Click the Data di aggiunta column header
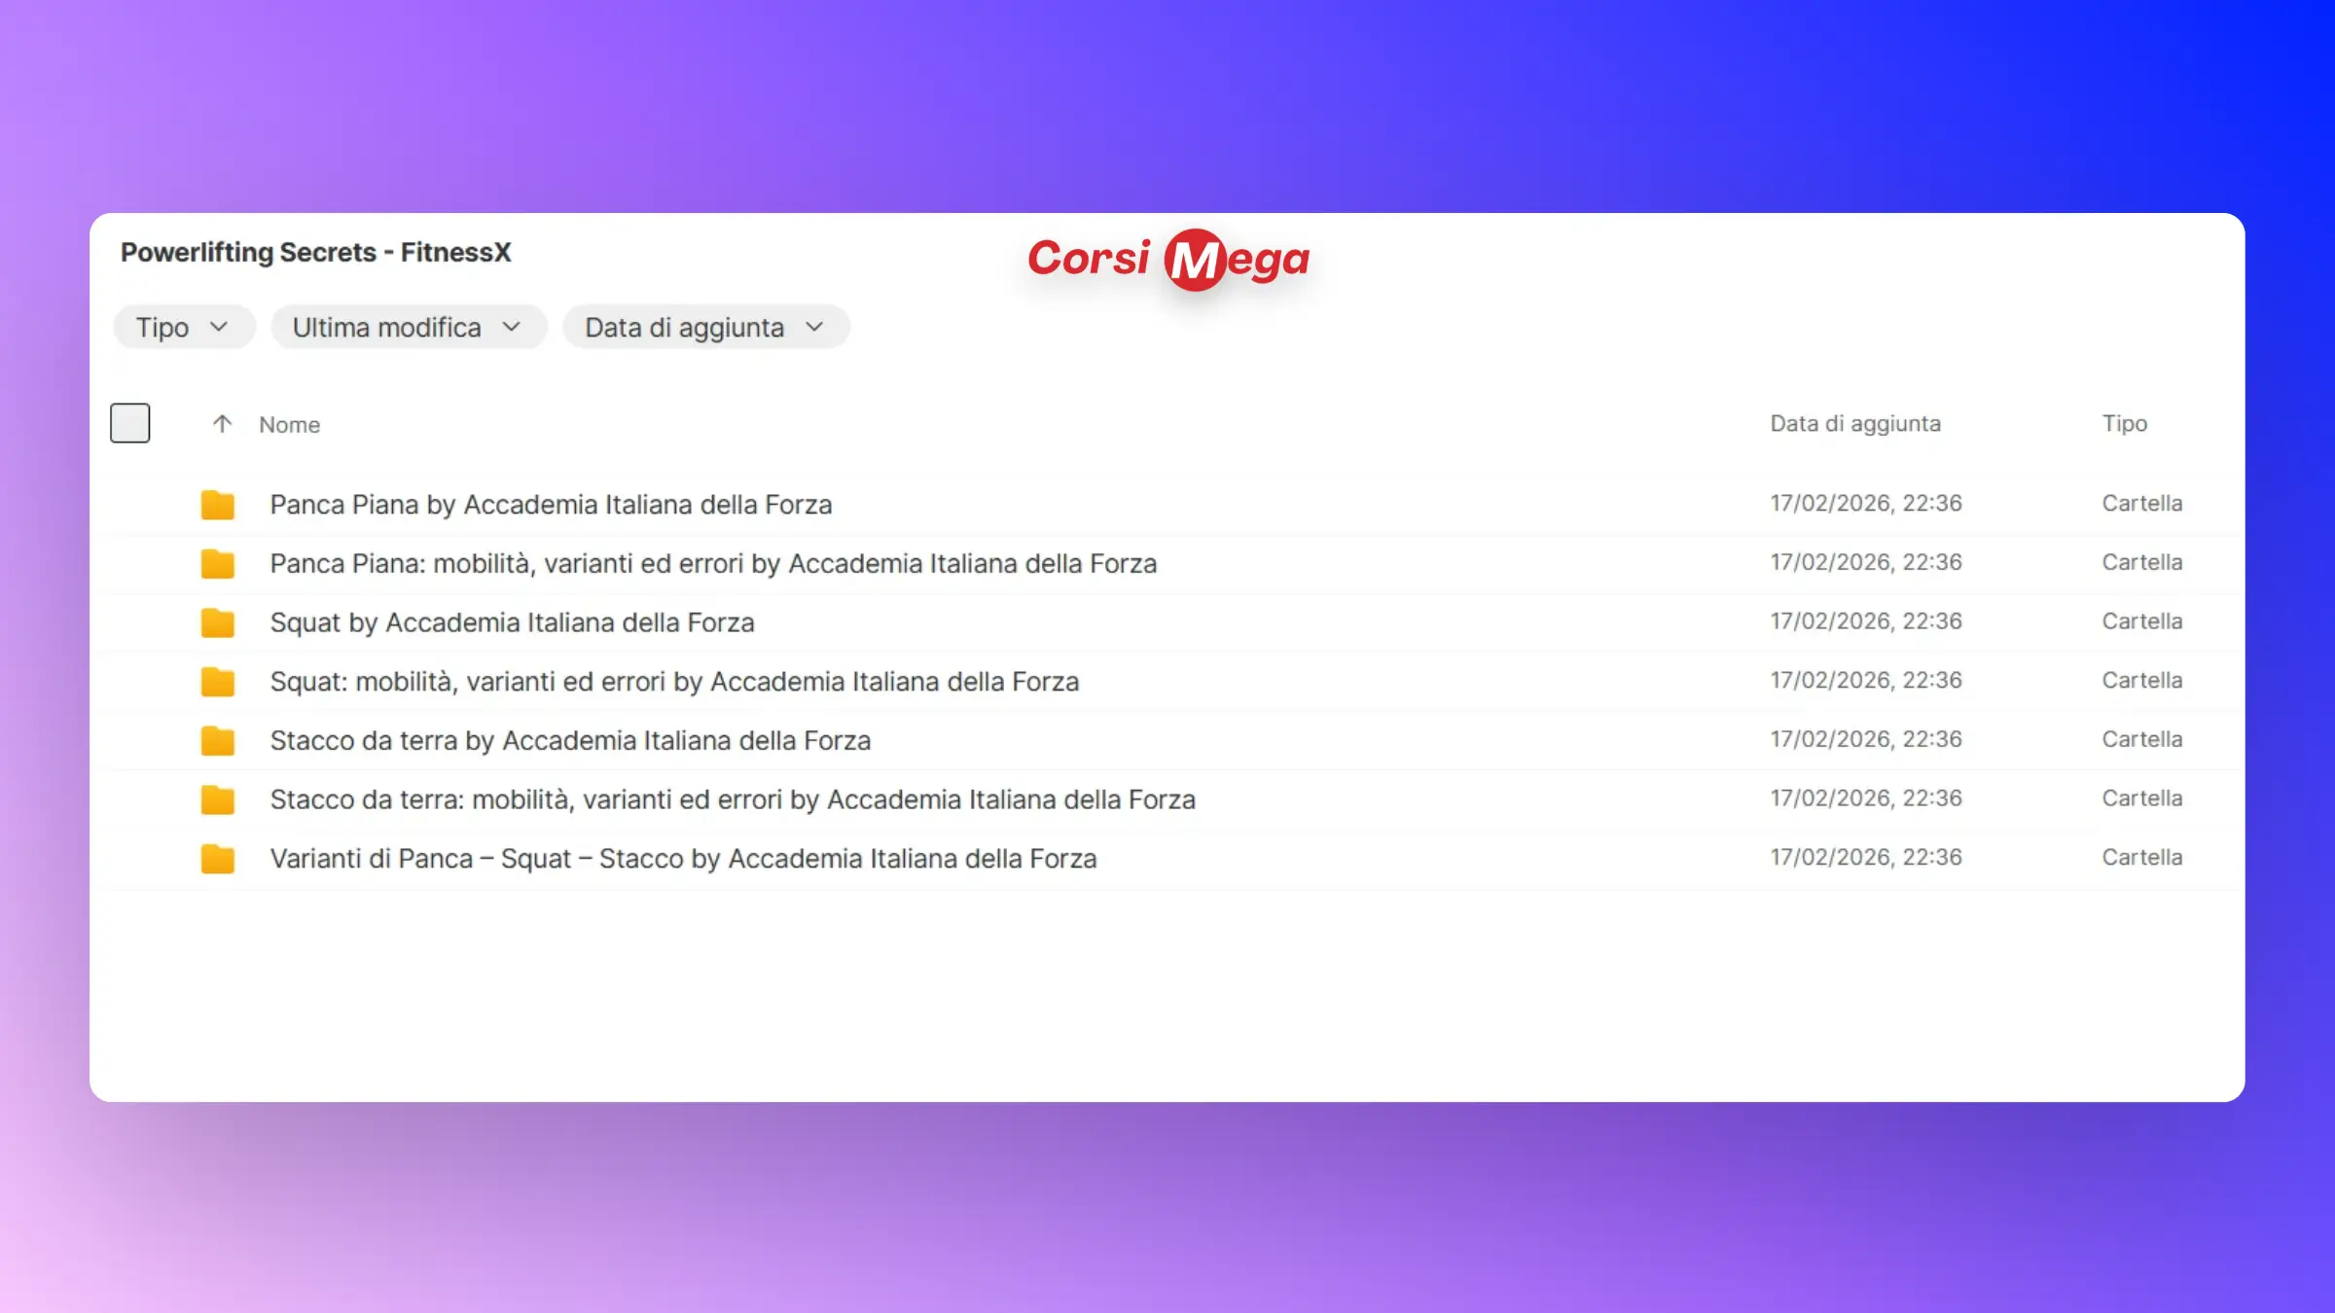This screenshot has width=2335, height=1313. [x=1854, y=424]
